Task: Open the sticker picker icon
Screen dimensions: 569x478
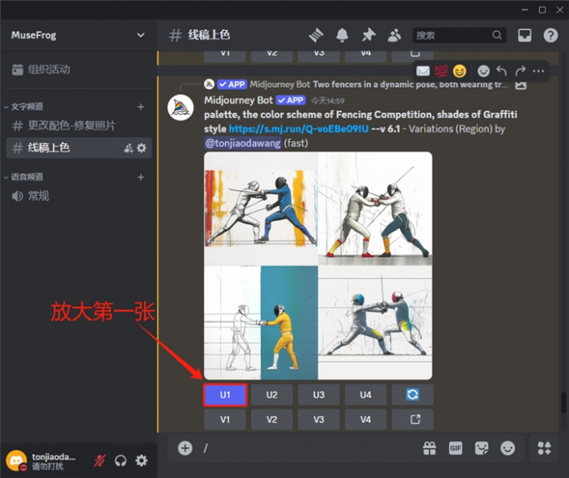Action: coord(481,448)
